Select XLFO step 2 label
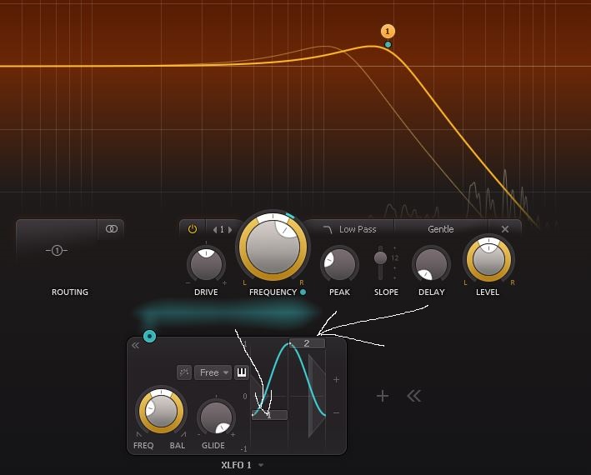Viewport: 591px width, 475px height. click(x=307, y=343)
